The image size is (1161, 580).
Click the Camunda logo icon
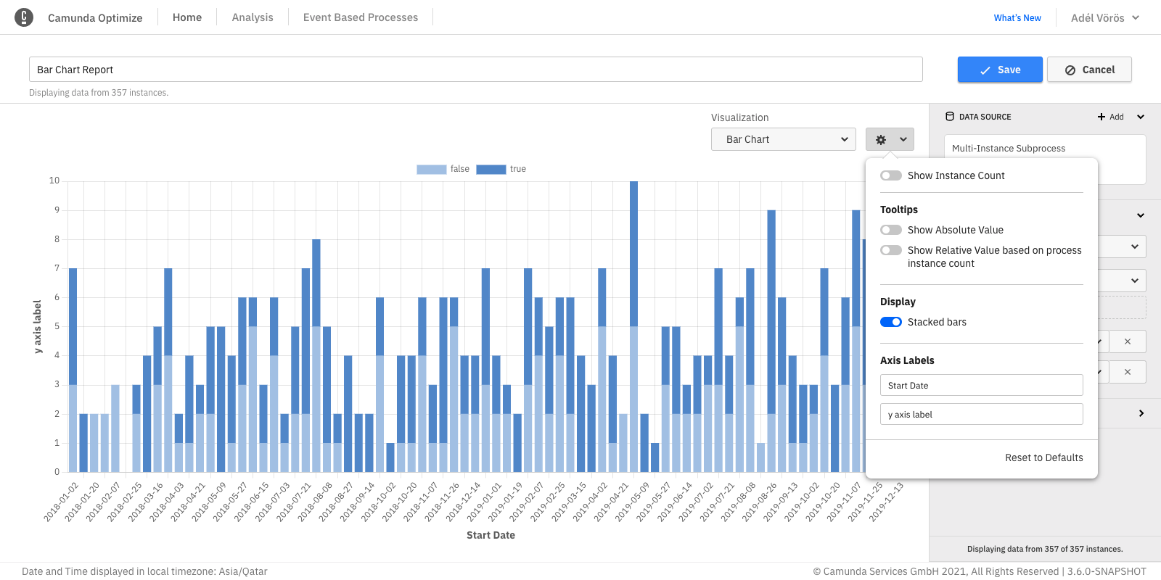click(x=24, y=17)
